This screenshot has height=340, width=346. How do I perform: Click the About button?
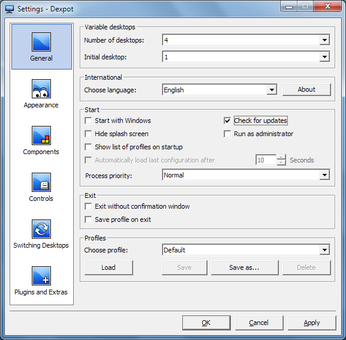point(306,89)
